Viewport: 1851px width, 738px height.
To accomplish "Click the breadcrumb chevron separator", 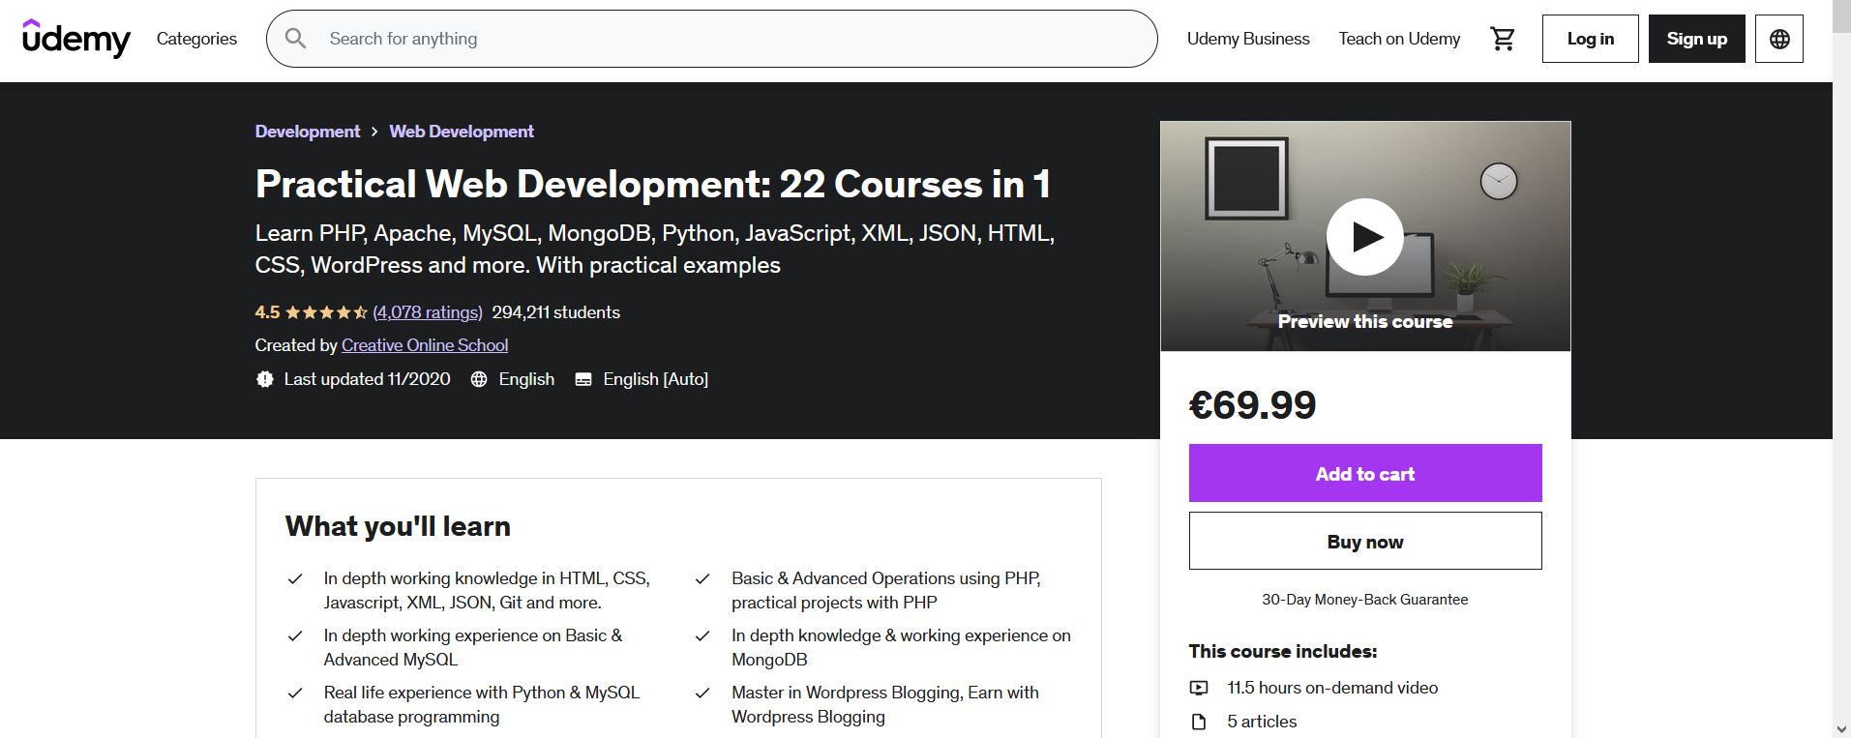I will pyautogui.click(x=374, y=132).
